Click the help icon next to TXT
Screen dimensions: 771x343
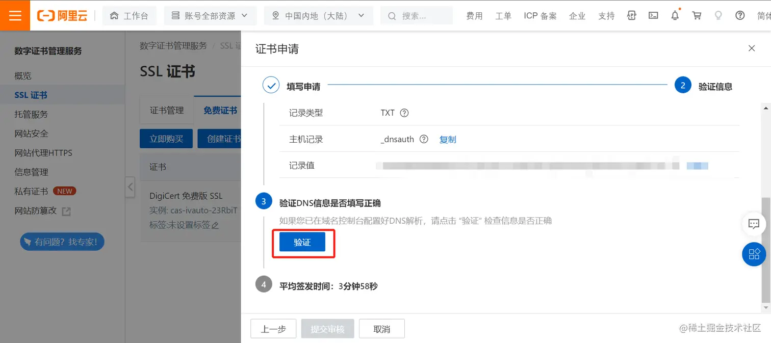pyautogui.click(x=404, y=113)
